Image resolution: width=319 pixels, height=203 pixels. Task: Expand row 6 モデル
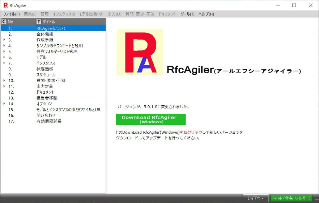[x=4, y=57]
